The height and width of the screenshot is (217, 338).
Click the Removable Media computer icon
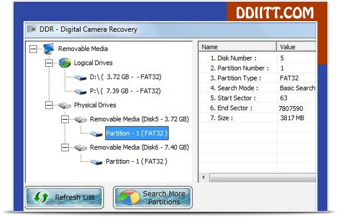click(x=48, y=49)
